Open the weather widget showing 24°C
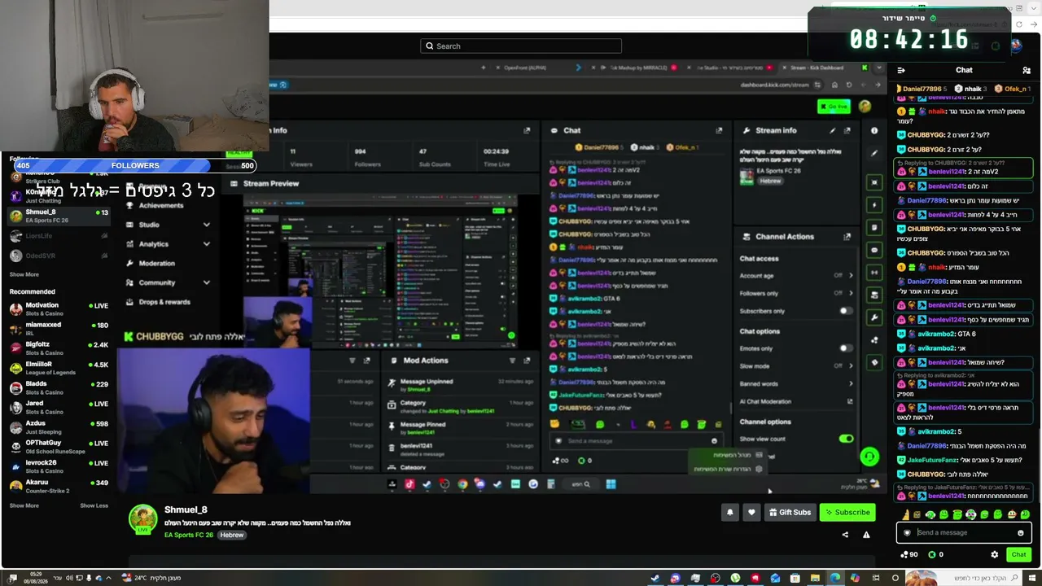This screenshot has width=1042, height=586. (x=151, y=578)
